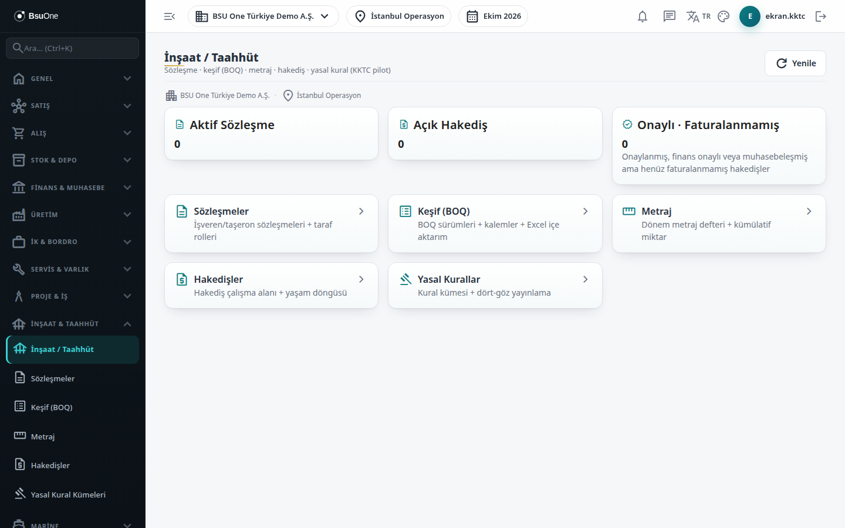Focus the Ara search field
Screen dimensions: 845x528
[73, 48]
